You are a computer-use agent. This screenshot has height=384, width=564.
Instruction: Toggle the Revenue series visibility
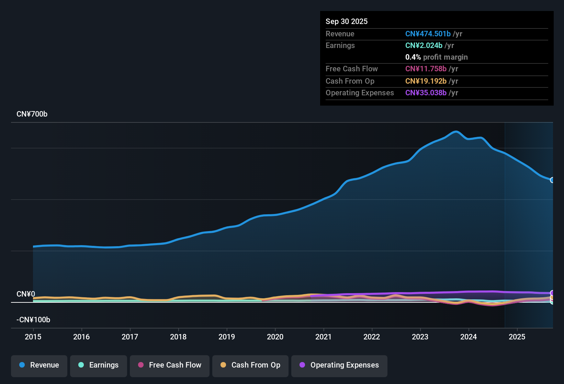point(39,365)
